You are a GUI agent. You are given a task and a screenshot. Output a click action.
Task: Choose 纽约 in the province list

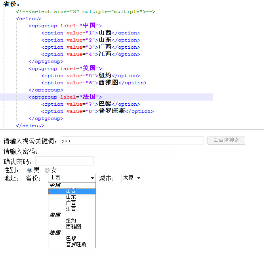(72, 221)
